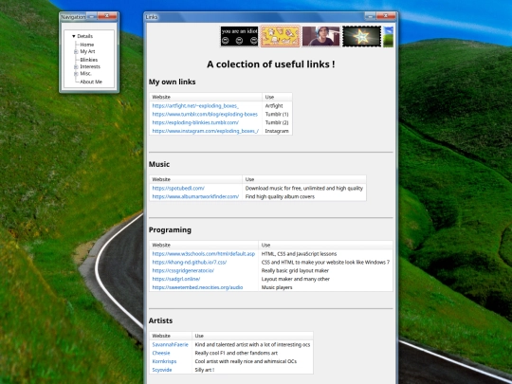Click 'A colection of useful links !' title

tap(271, 64)
